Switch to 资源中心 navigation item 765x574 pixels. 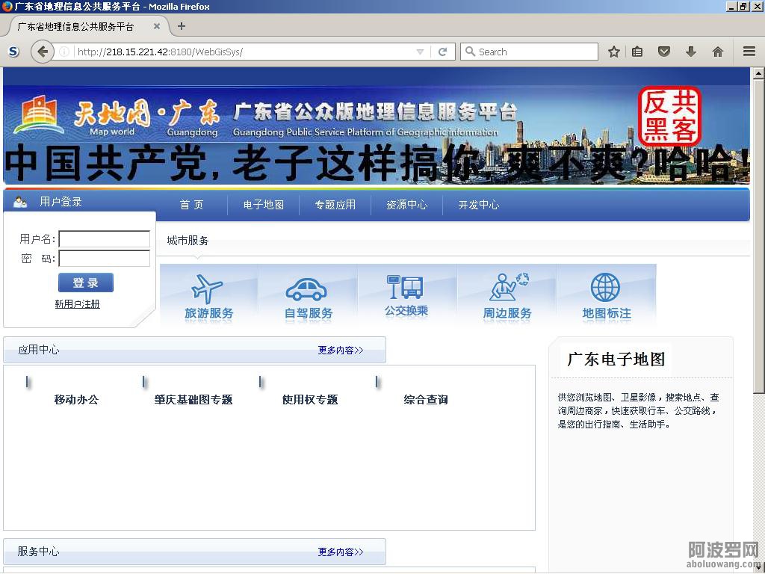[406, 205]
